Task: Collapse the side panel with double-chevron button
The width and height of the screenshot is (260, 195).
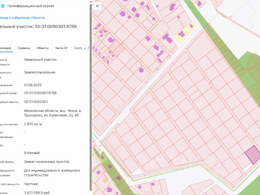Action: pyautogui.click(x=97, y=6)
